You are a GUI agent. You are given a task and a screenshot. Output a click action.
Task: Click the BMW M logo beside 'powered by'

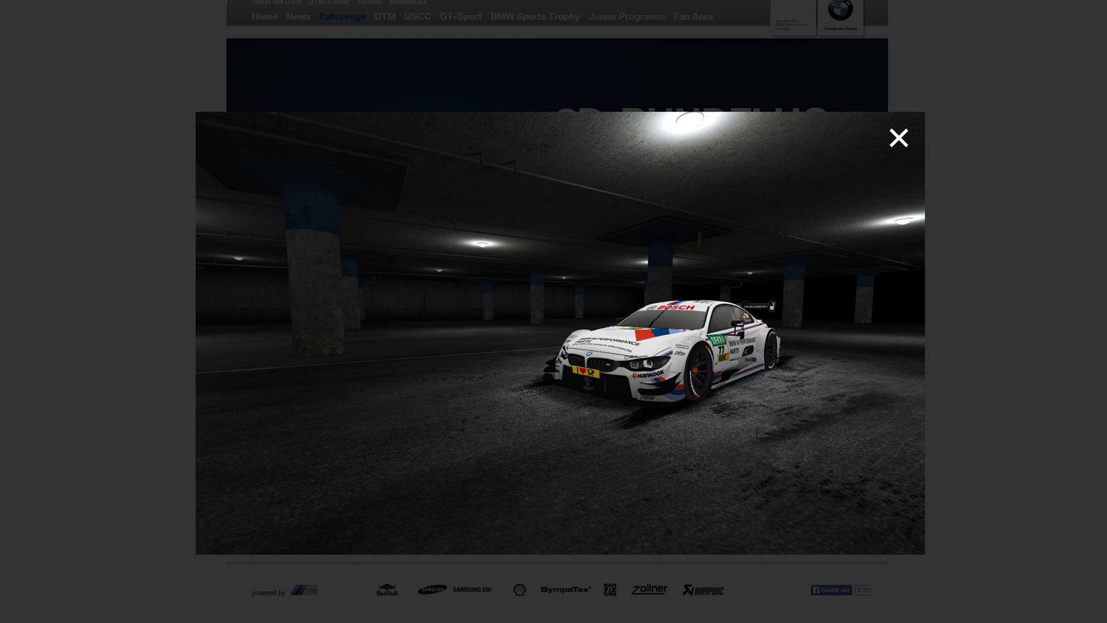coord(304,590)
